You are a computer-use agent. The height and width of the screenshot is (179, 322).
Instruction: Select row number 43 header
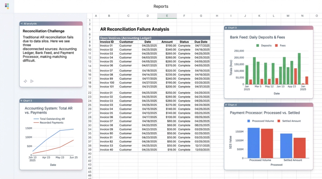90,164
